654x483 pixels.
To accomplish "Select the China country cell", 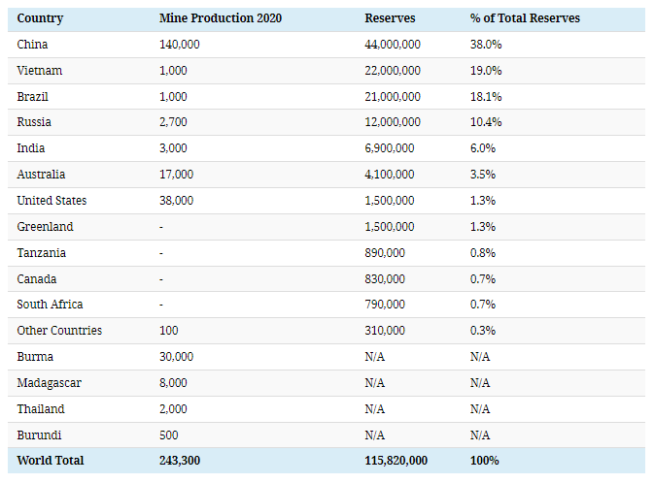I will pos(32,45).
